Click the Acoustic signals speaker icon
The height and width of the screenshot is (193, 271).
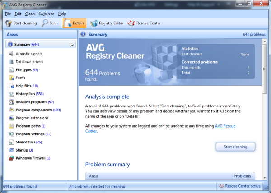(x=11, y=54)
